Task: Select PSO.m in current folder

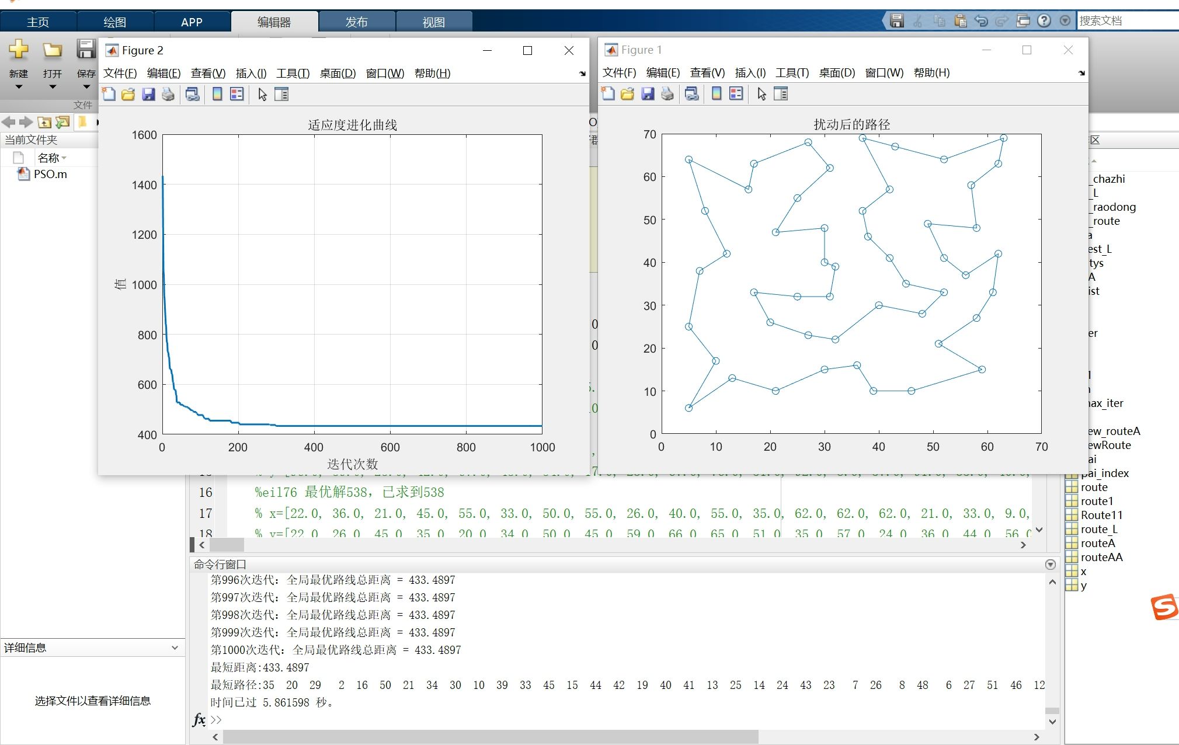Action: [50, 174]
